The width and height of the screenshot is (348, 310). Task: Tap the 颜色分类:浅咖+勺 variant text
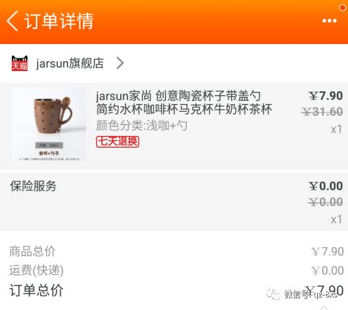pos(142,126)
